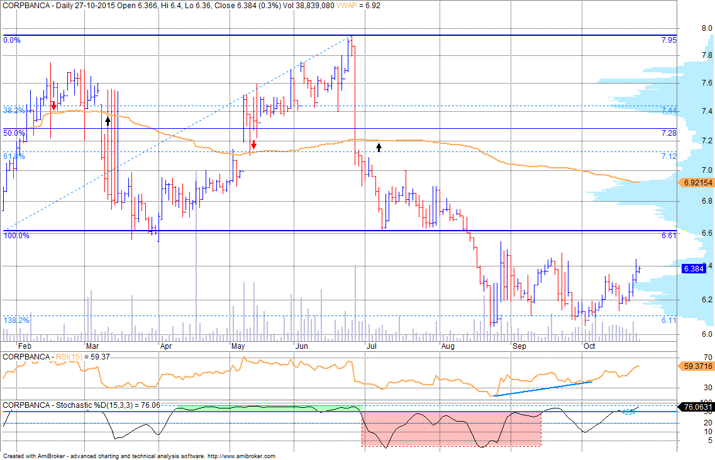
Task: Select the 0.0% Fibonacci level label
Action: [12, 40]
